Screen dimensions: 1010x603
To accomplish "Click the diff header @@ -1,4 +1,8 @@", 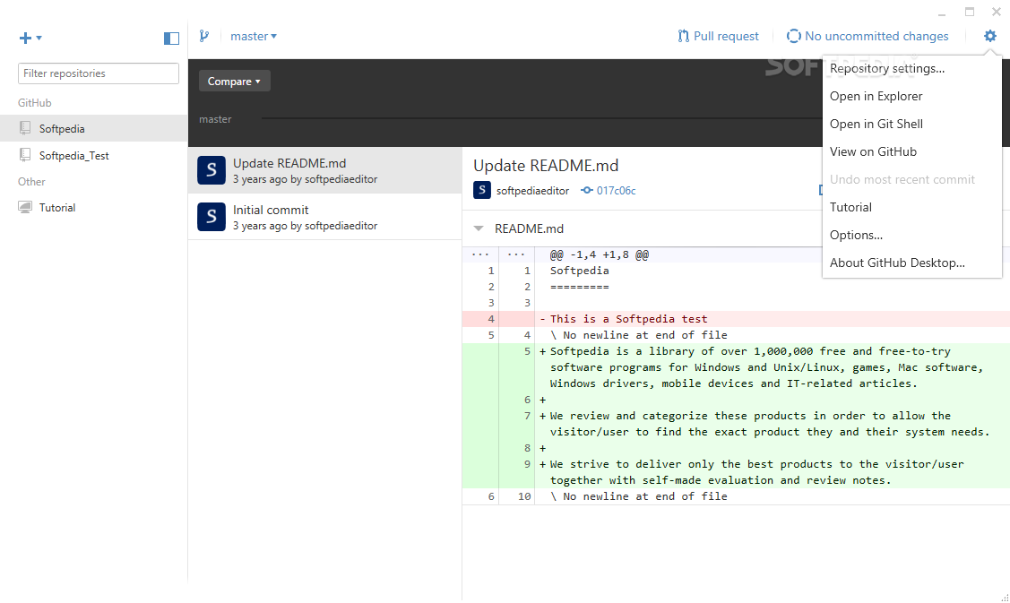I will (x=599, y=254).
